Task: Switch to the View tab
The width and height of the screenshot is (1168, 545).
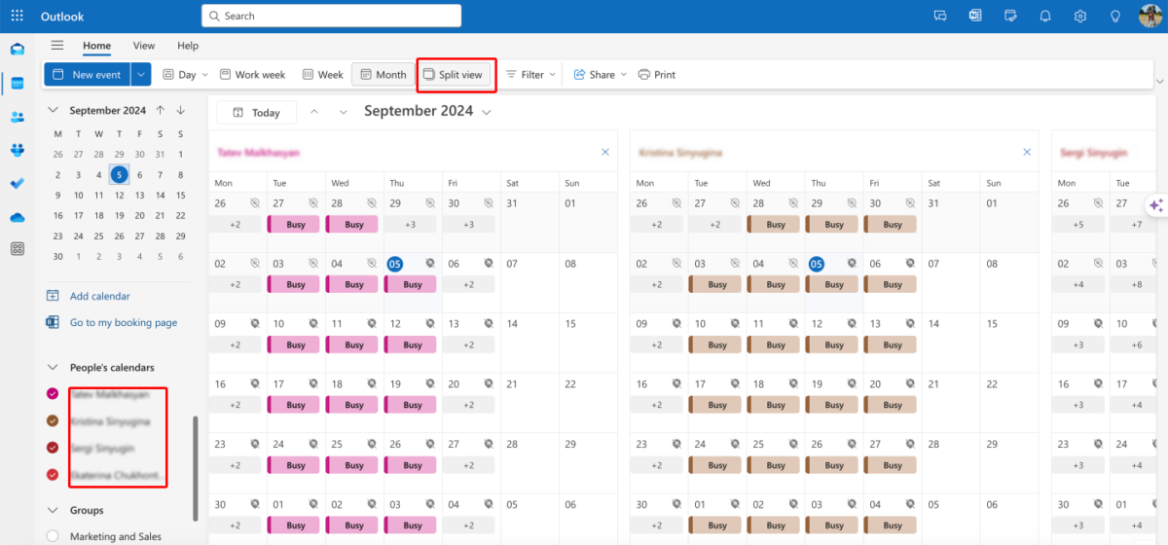Action: click(x=144, y=46)
